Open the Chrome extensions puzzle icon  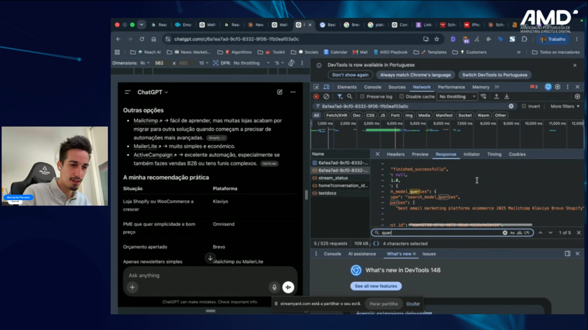(x=524, y=39)
